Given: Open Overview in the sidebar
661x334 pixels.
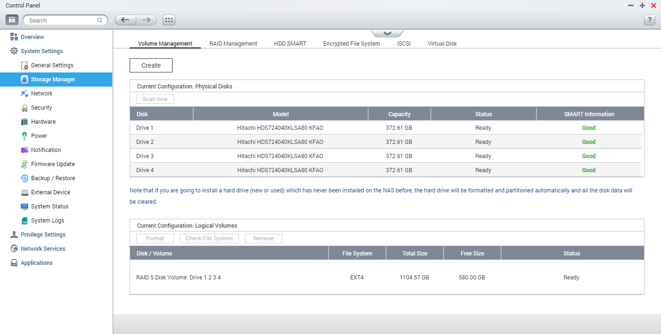Looking at the screenshot, I should pyautogui.click(x=32, y=37).
